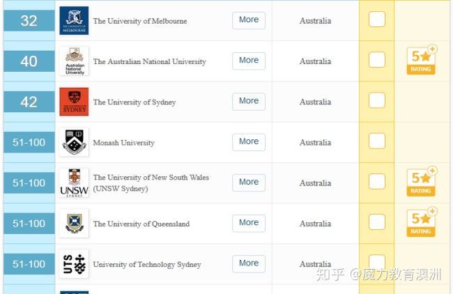This screenshot has width=453, height=294.
Task: Open UNSW Sydney 5-star rating badge
Action: [422, 182]
